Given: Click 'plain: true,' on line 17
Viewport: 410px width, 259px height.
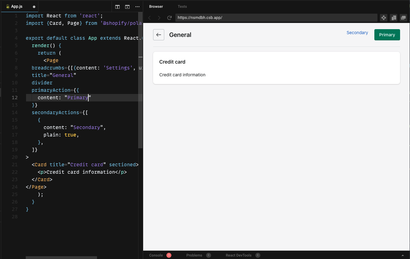Looking at the screenshot, I should [61, 135].
